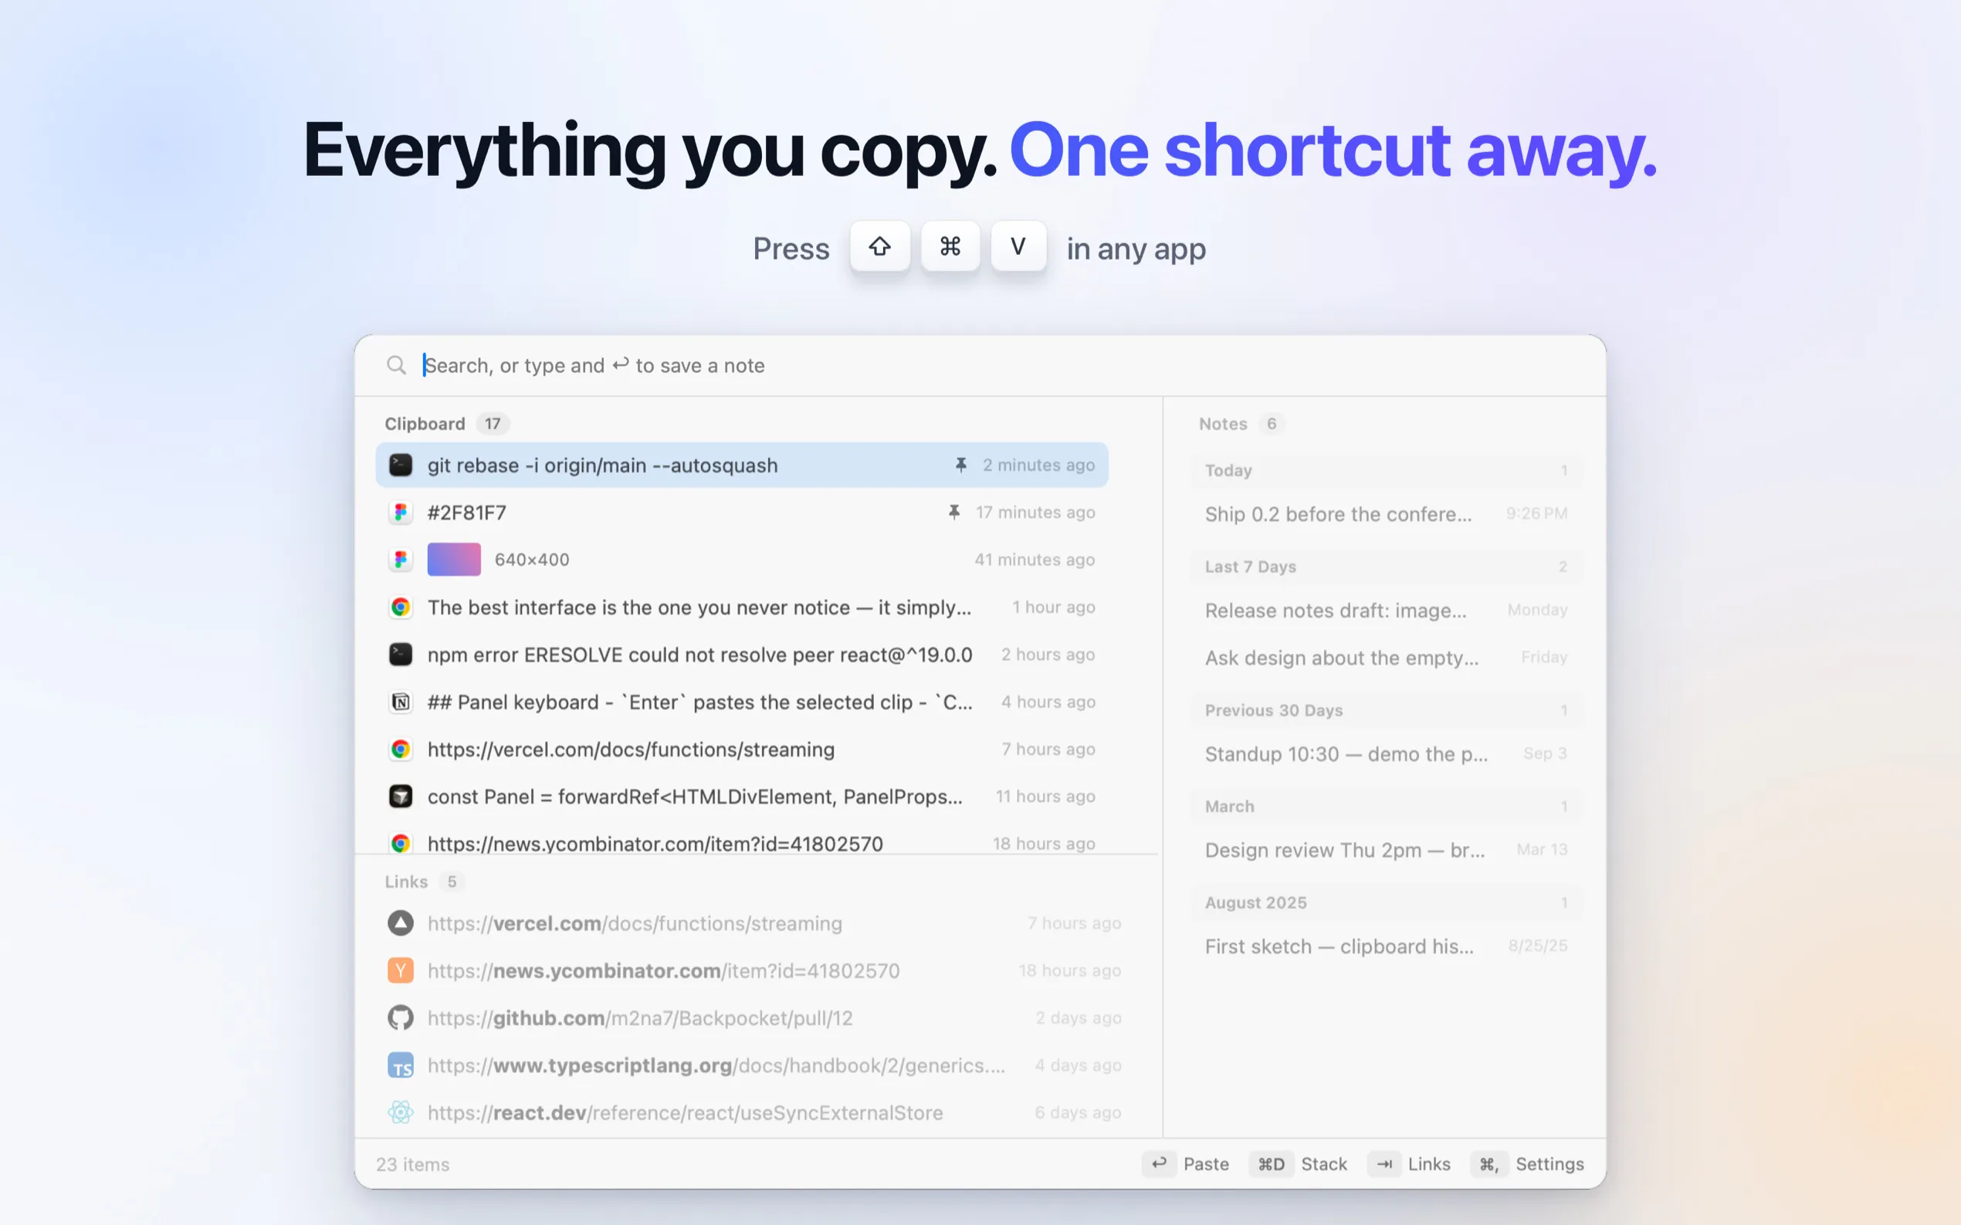Collapse the Previous 30 Days notes group
Viewport: 1961px width, 1225px height.
coord(1386,711)
